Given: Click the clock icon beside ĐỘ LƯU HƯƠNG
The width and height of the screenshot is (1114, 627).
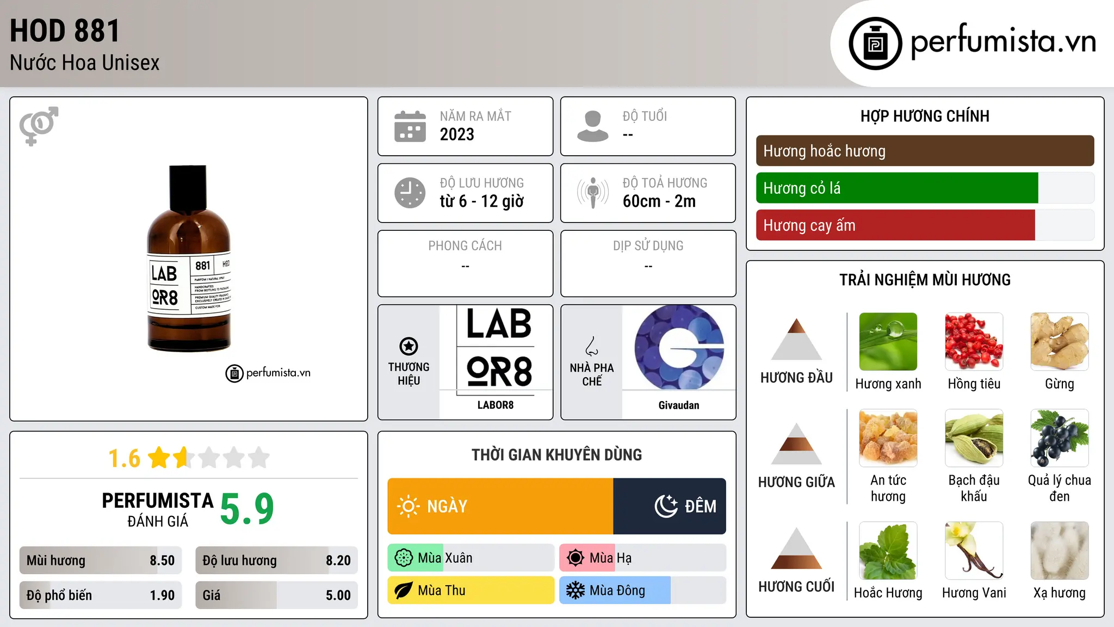Looking at the screenshot, I should 410,193.
